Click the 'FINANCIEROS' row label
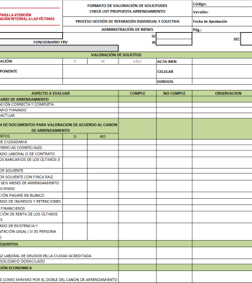This screenshot has width=252, height=283. pyautogui.click(x=13, y=208)
